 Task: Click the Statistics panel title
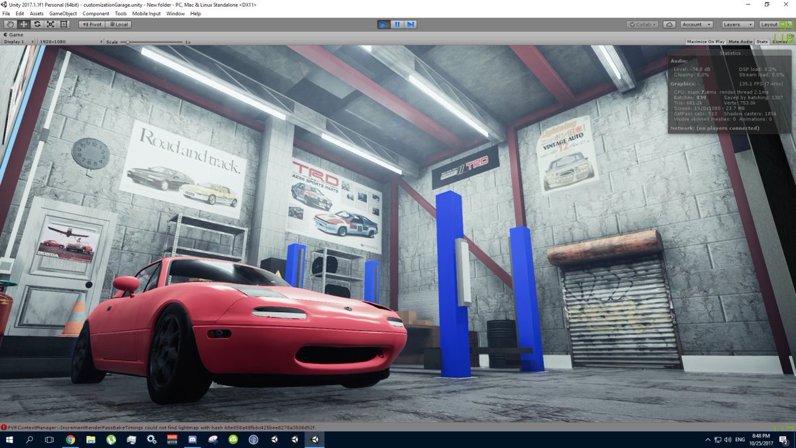point(730,53)
